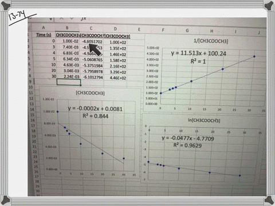Click the empty selected cell B9
This screenshot has height=206, width=275.
(x=69, y=82)
